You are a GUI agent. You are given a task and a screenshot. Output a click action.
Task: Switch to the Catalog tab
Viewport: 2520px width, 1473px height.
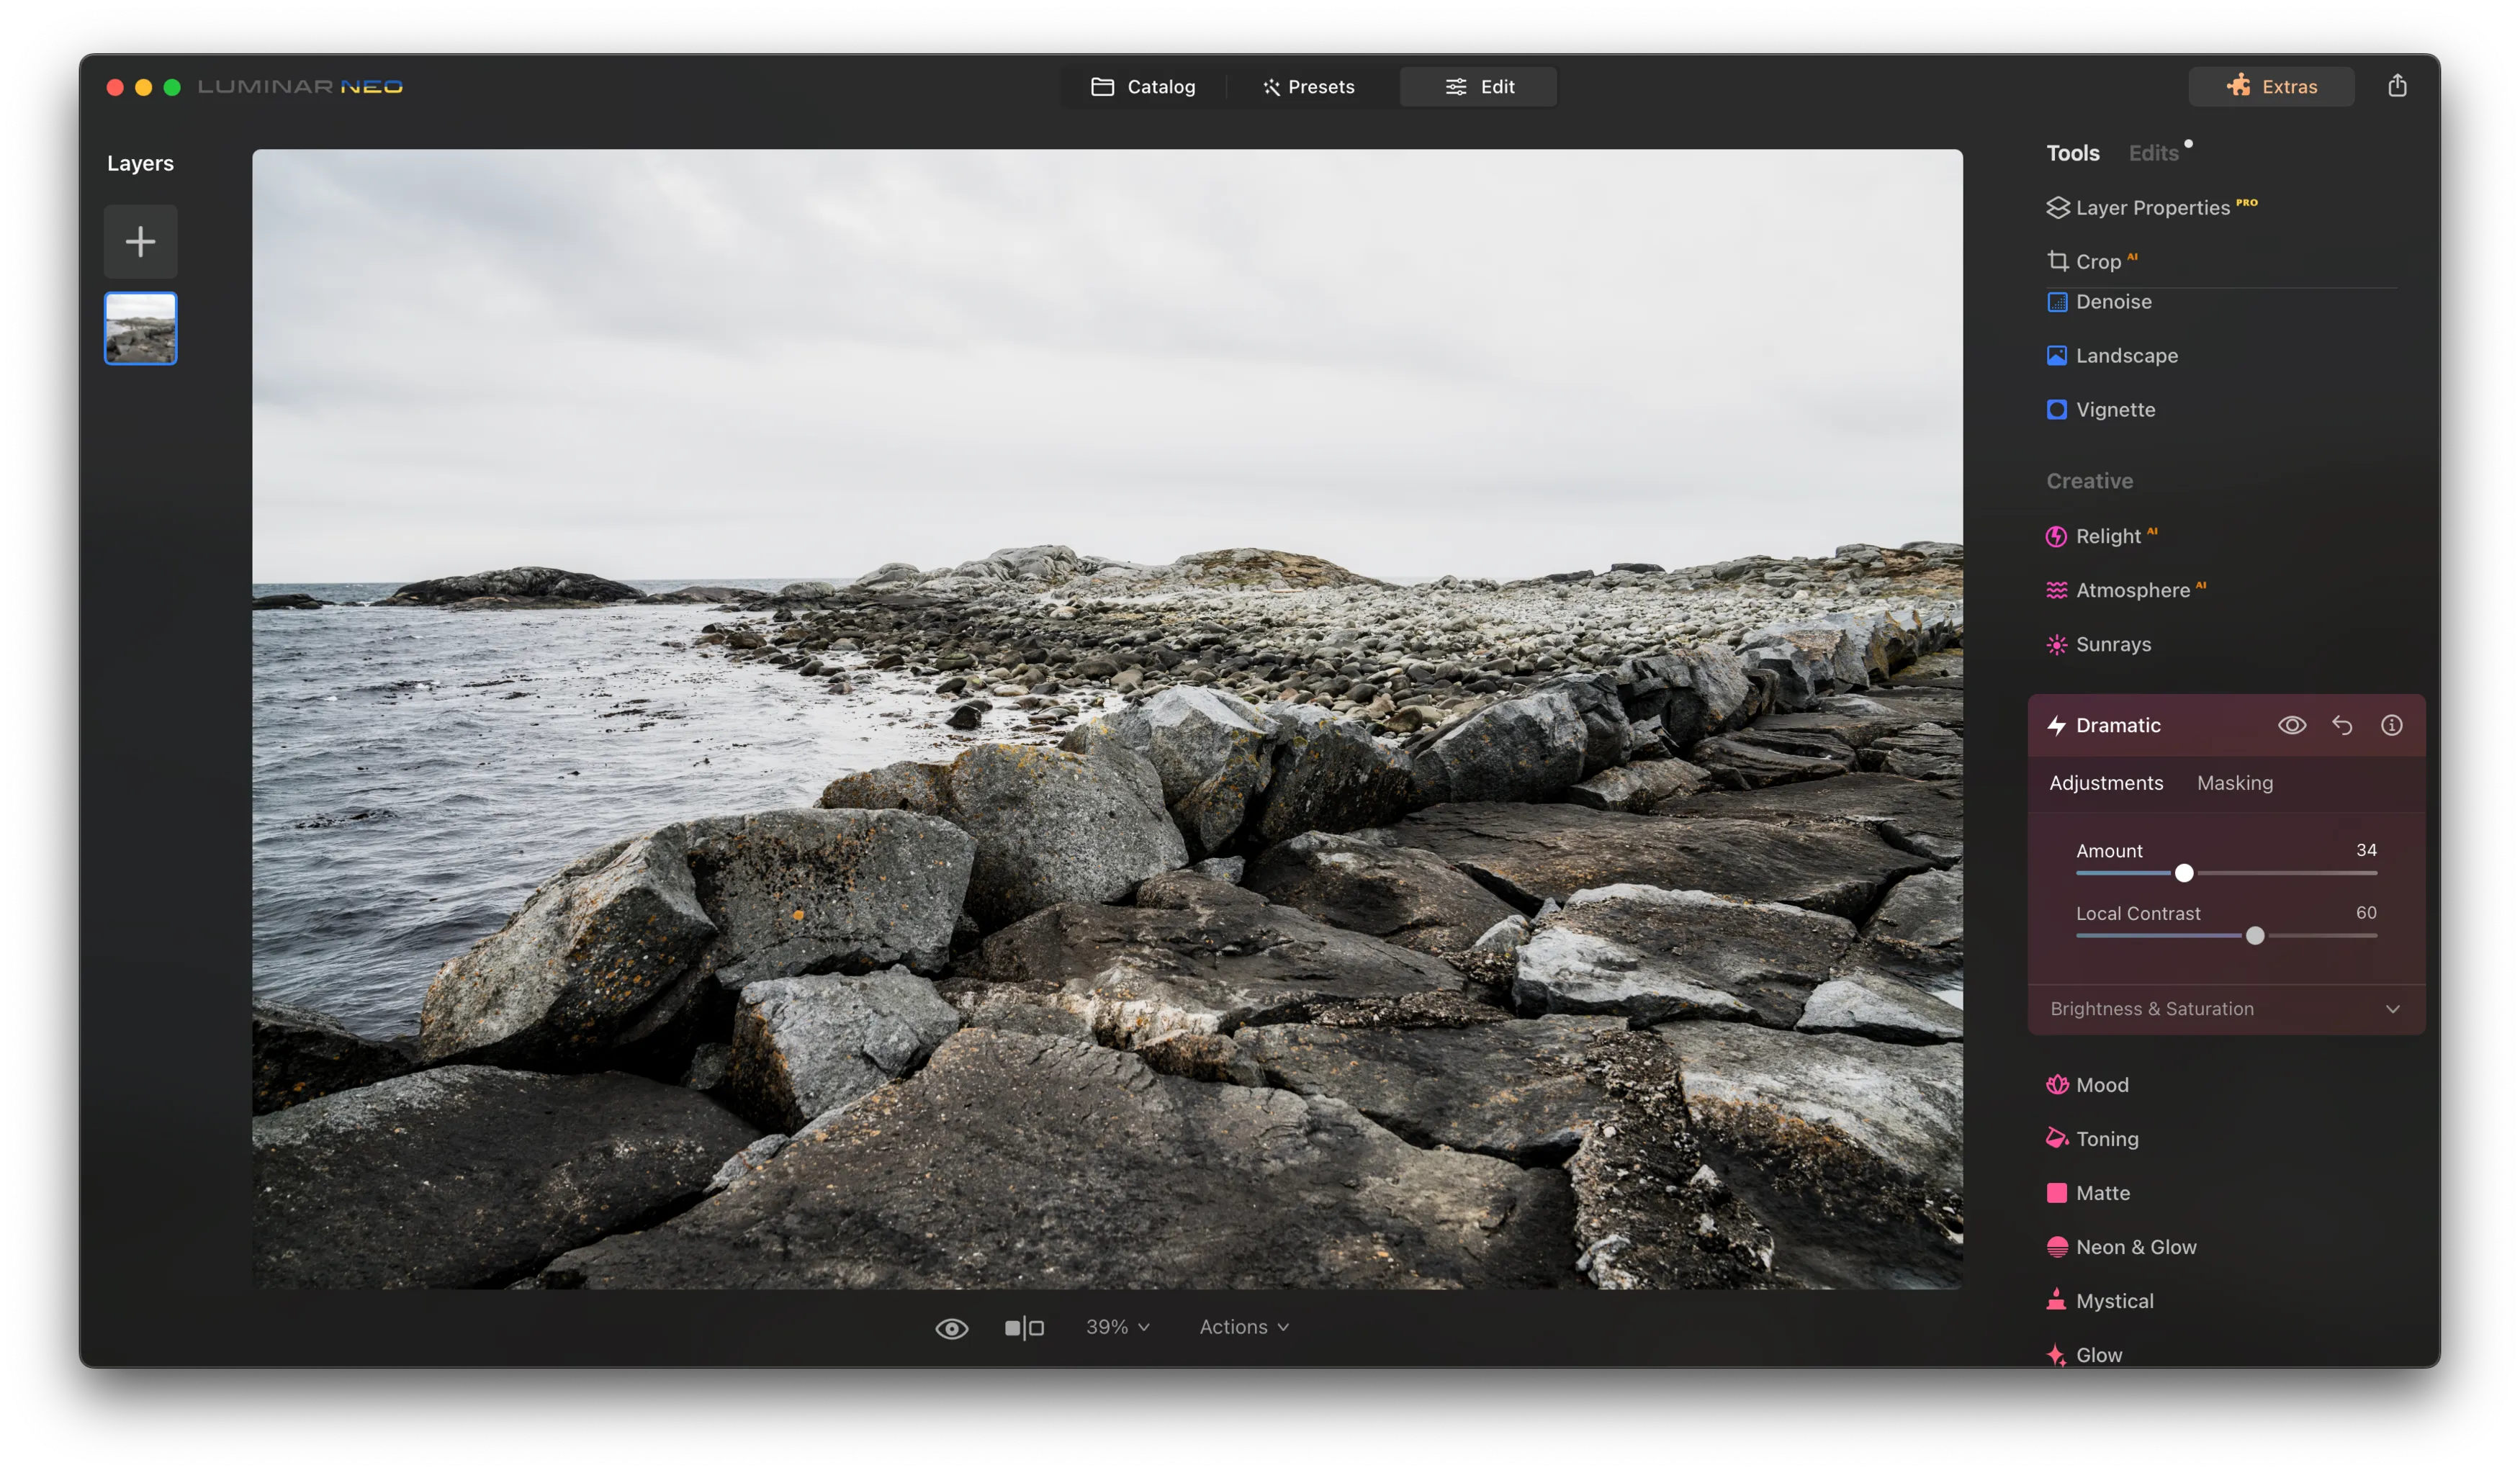(1143, 87)
